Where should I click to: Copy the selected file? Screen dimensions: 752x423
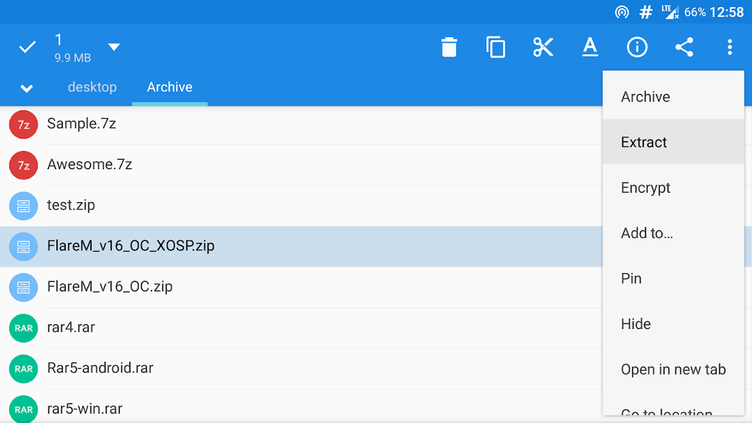496,47
